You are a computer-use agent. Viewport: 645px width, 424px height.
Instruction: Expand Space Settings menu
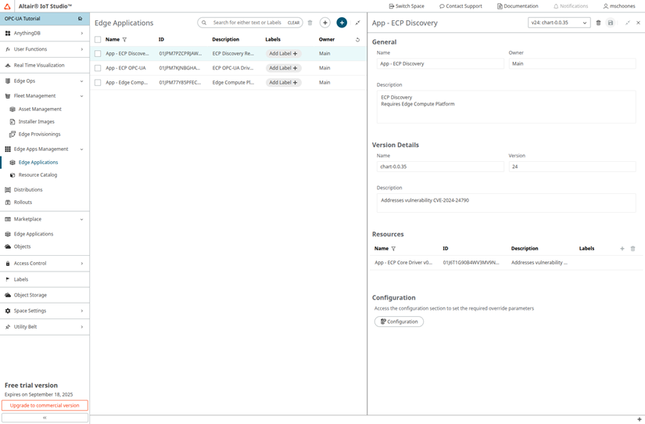point(45,311)
